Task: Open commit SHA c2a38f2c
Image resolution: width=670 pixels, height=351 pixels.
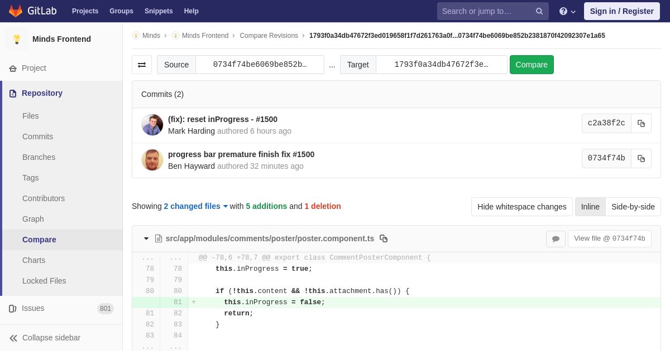Action: pos(606,123)
